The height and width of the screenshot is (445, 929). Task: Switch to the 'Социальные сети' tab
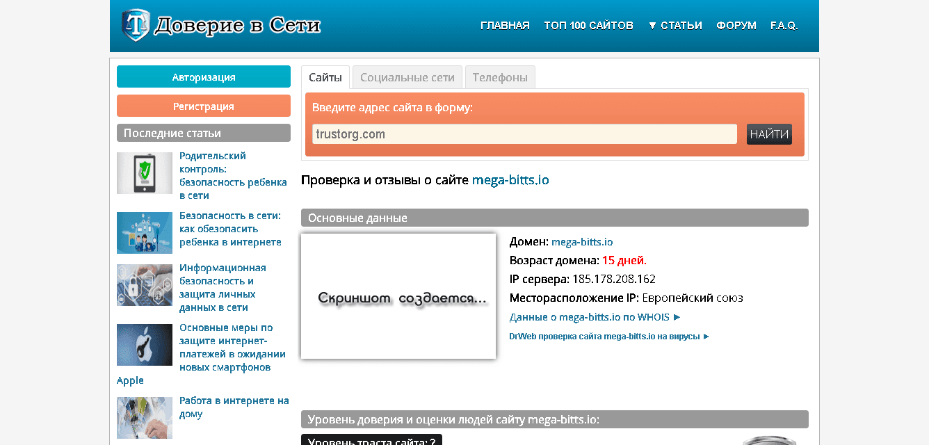[x=407, y=77]
